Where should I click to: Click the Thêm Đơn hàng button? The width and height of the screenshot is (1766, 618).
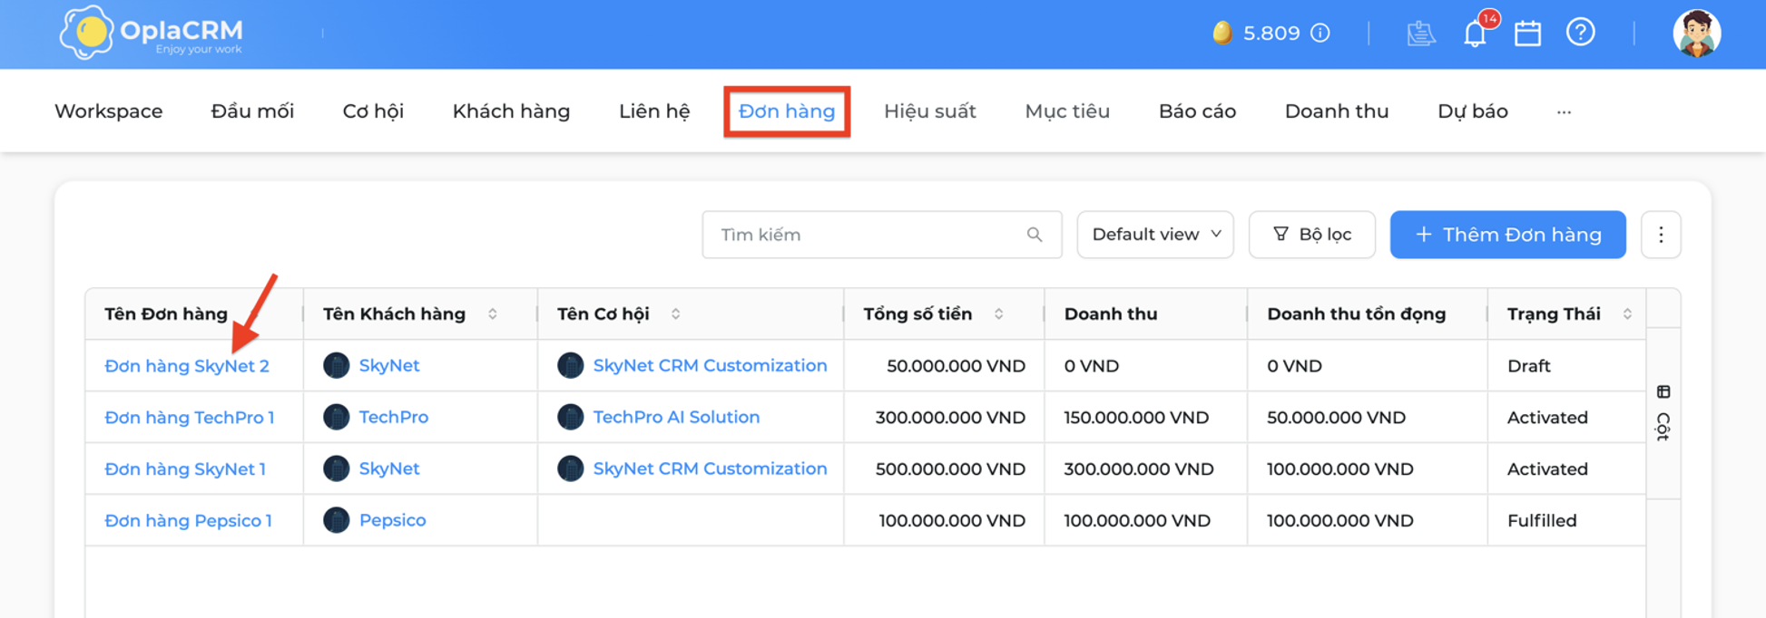(1507, 235)
